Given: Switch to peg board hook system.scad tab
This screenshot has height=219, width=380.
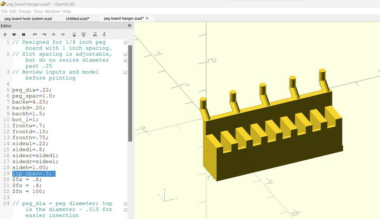Looking at the screenshot, I should point(28,19).
